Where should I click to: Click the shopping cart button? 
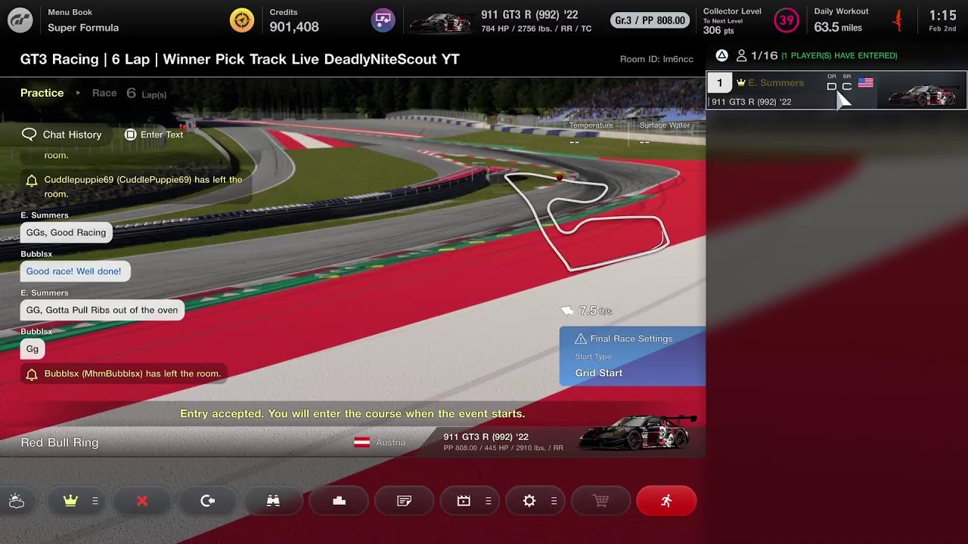[601, 501]
